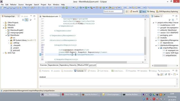180x101 pixels.
Task: Collapse the MAVEN working set
Action: point(3,28)
